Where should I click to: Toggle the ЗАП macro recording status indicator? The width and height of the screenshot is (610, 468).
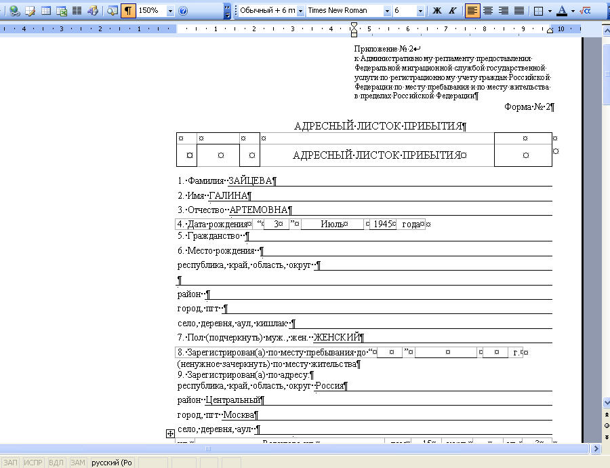(10, 463)
